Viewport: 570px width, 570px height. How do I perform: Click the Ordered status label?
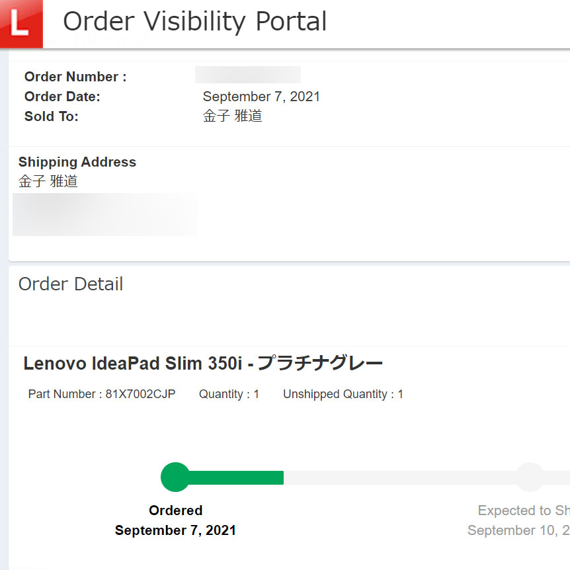pos(176,510)
